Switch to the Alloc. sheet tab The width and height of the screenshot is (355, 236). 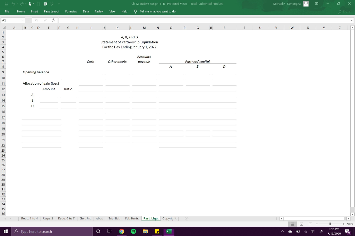[99, 218]
